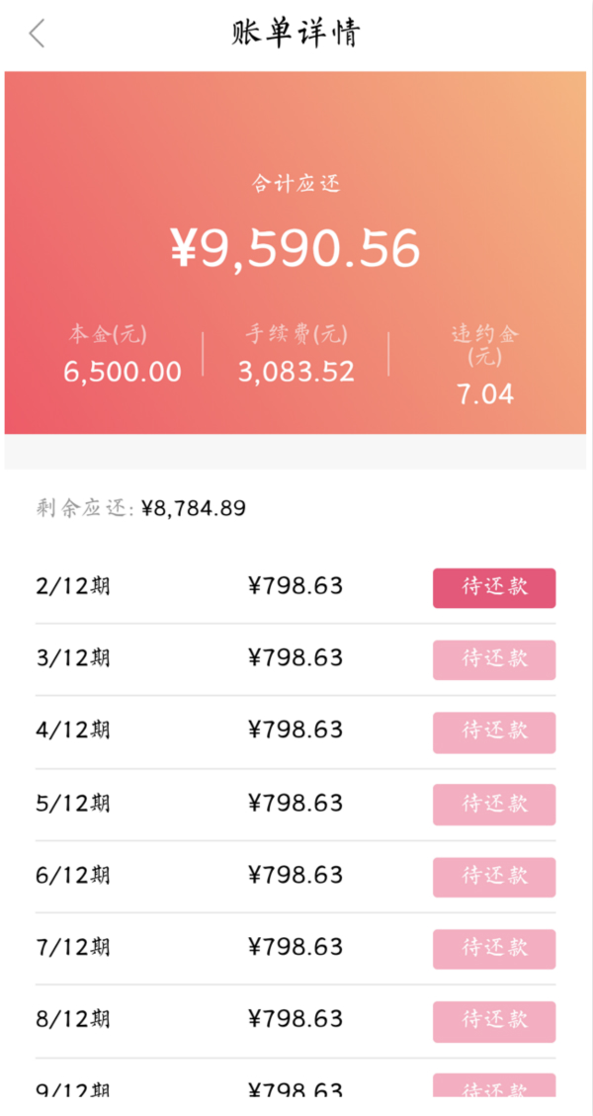Tap the 待还款 button for installment 5/12

(x=494, y=804)
